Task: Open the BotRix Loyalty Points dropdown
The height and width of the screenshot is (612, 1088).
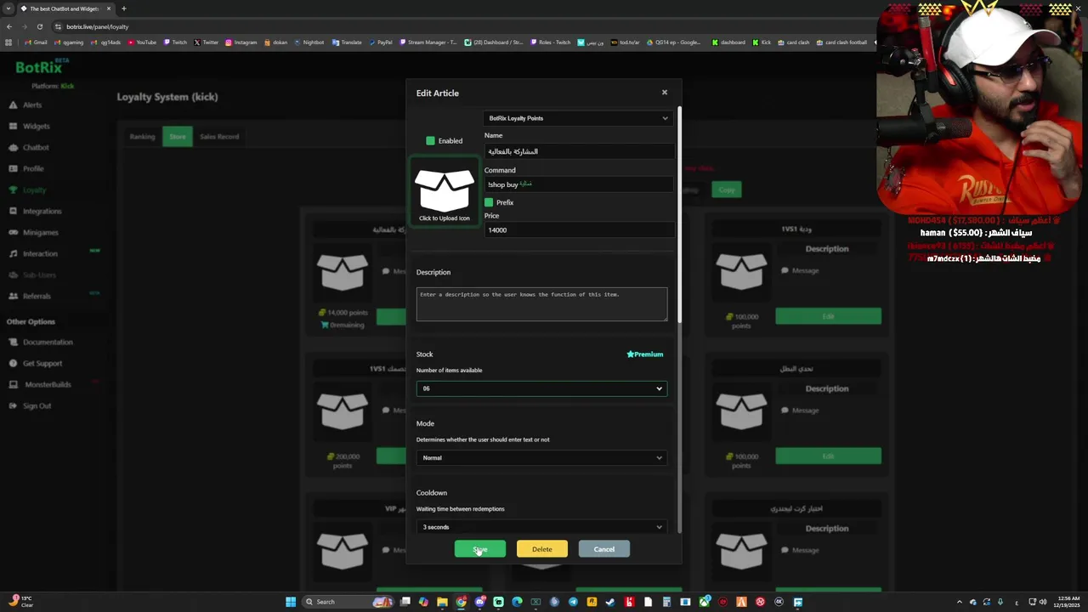Action: coord(578,118)
